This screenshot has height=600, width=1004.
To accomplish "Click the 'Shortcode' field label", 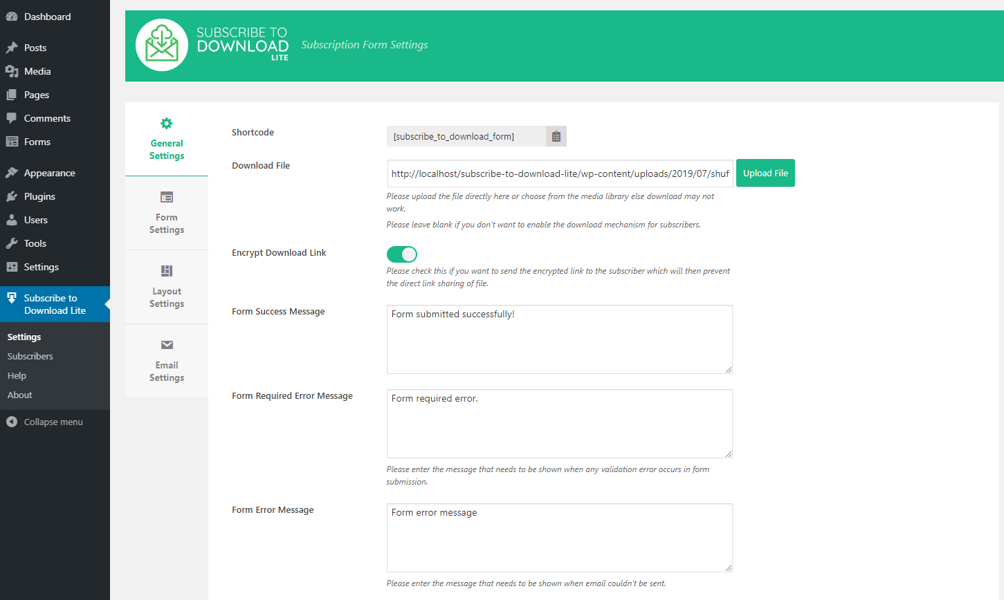I will (253, 133).
